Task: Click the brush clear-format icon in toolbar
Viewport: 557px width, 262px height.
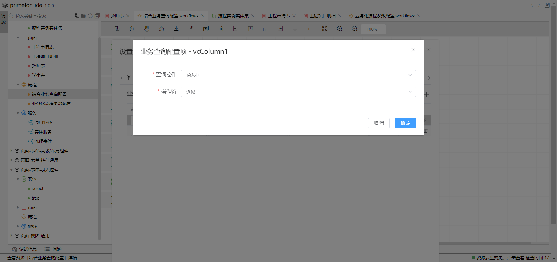Action: pyautogui.click(x=162, y=29)
